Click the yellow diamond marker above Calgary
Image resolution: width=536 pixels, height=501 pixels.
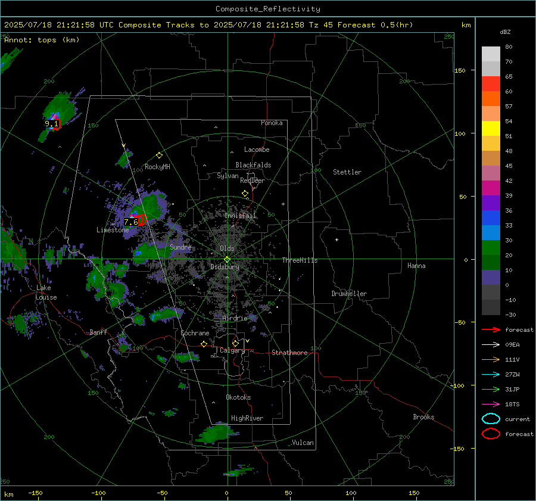(x=235, y=343)
